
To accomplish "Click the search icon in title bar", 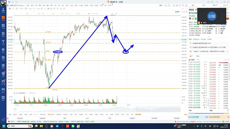I will [16, 2].
